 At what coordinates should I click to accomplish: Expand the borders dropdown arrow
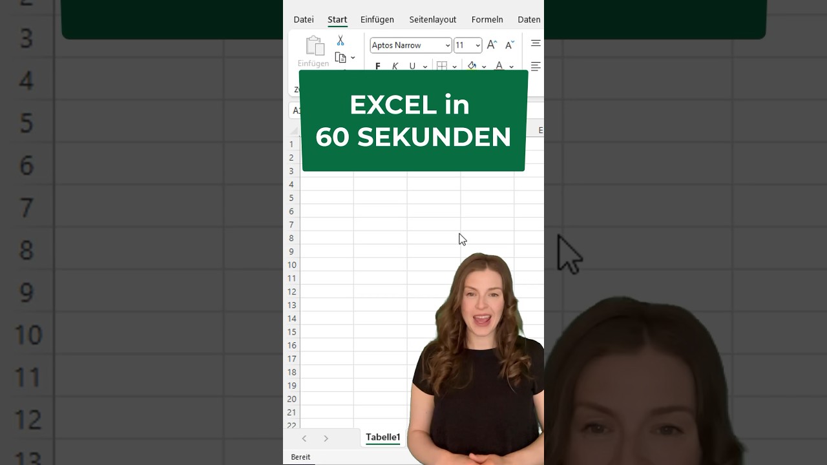pos(454,67)
